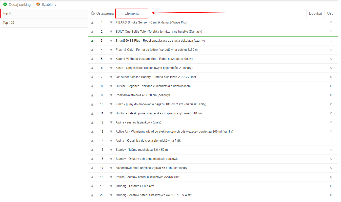Remove Grundig Zestaw baterii alkalicznych item
341x202 pixels.
331,195
